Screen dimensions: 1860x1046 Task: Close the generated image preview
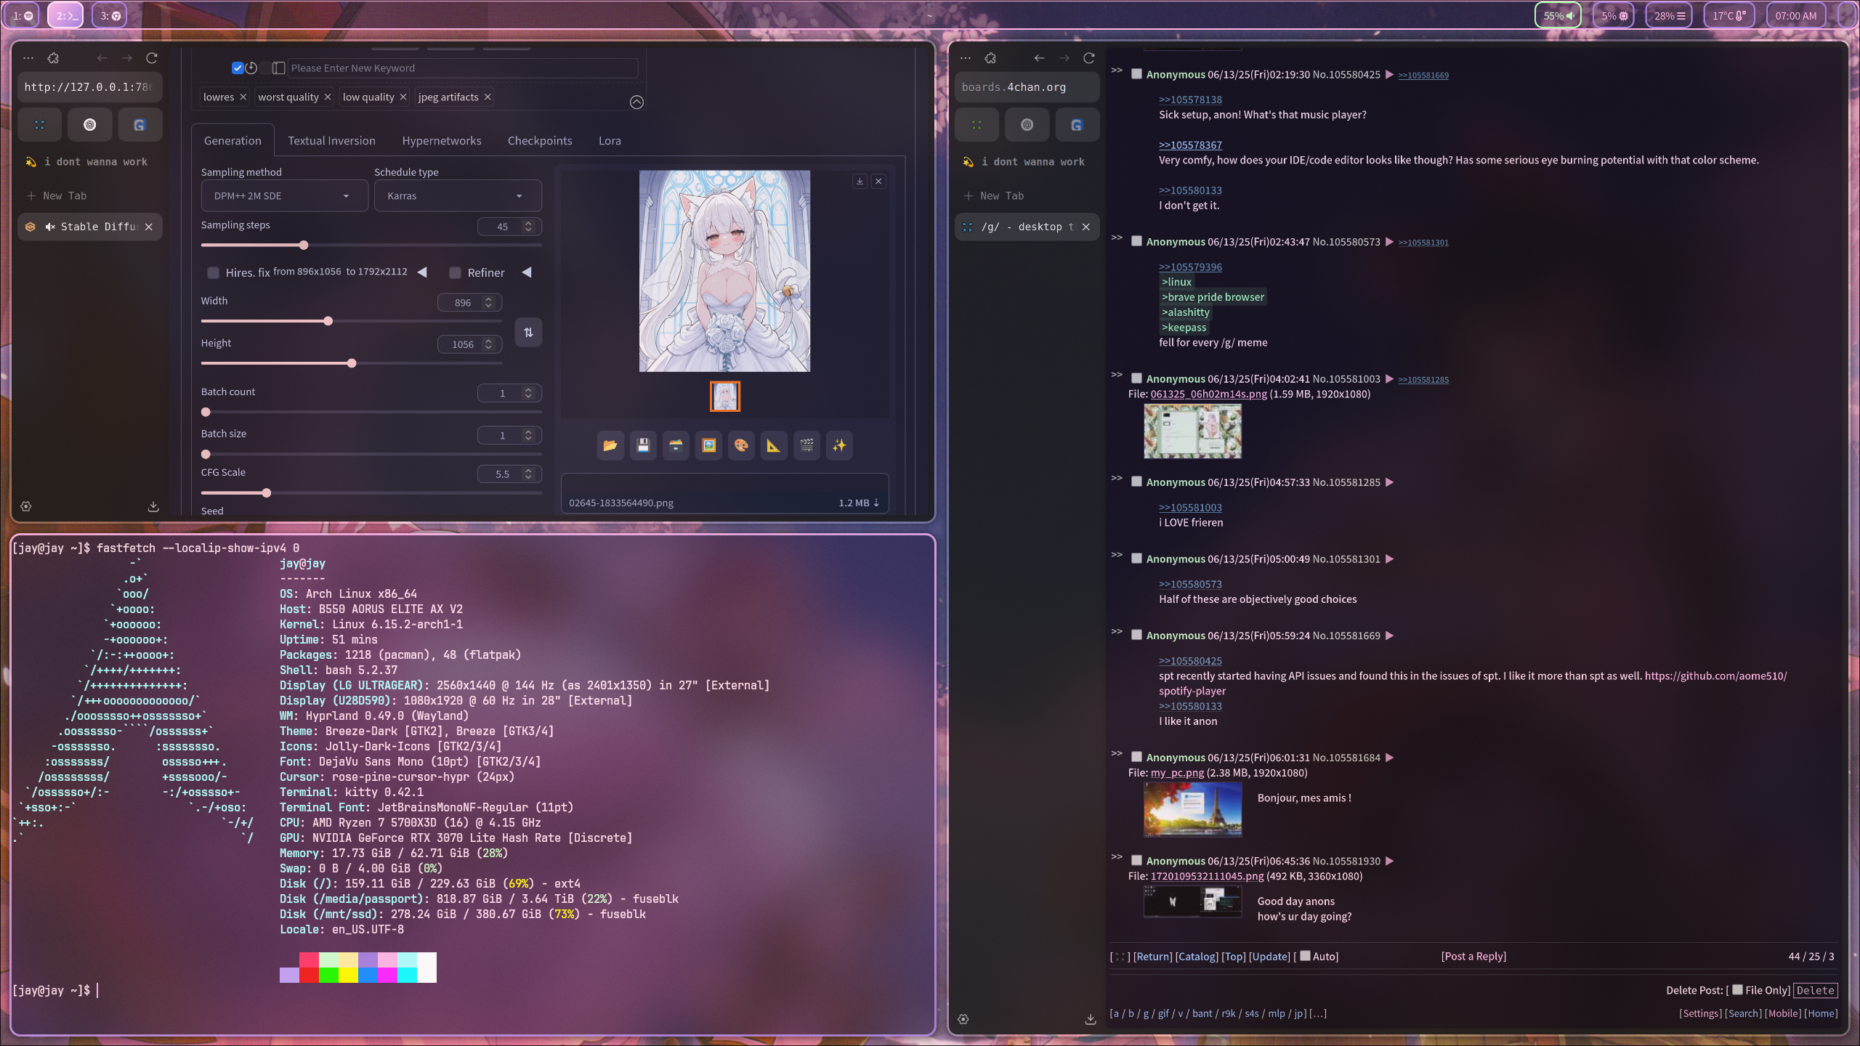click(878, 181)
